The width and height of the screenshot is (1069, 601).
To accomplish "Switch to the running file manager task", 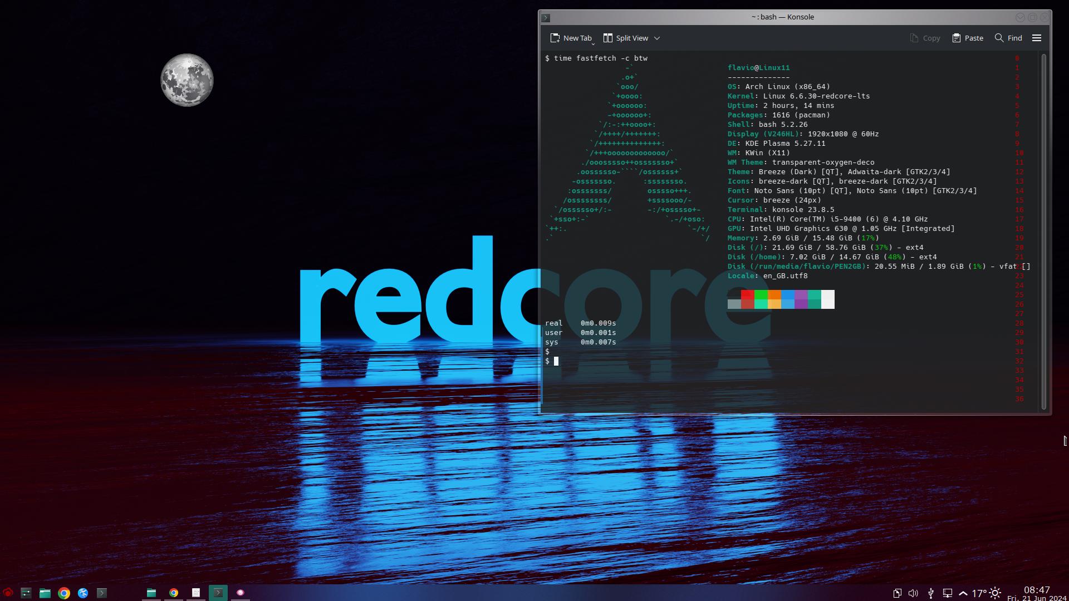I will (151, 593).
